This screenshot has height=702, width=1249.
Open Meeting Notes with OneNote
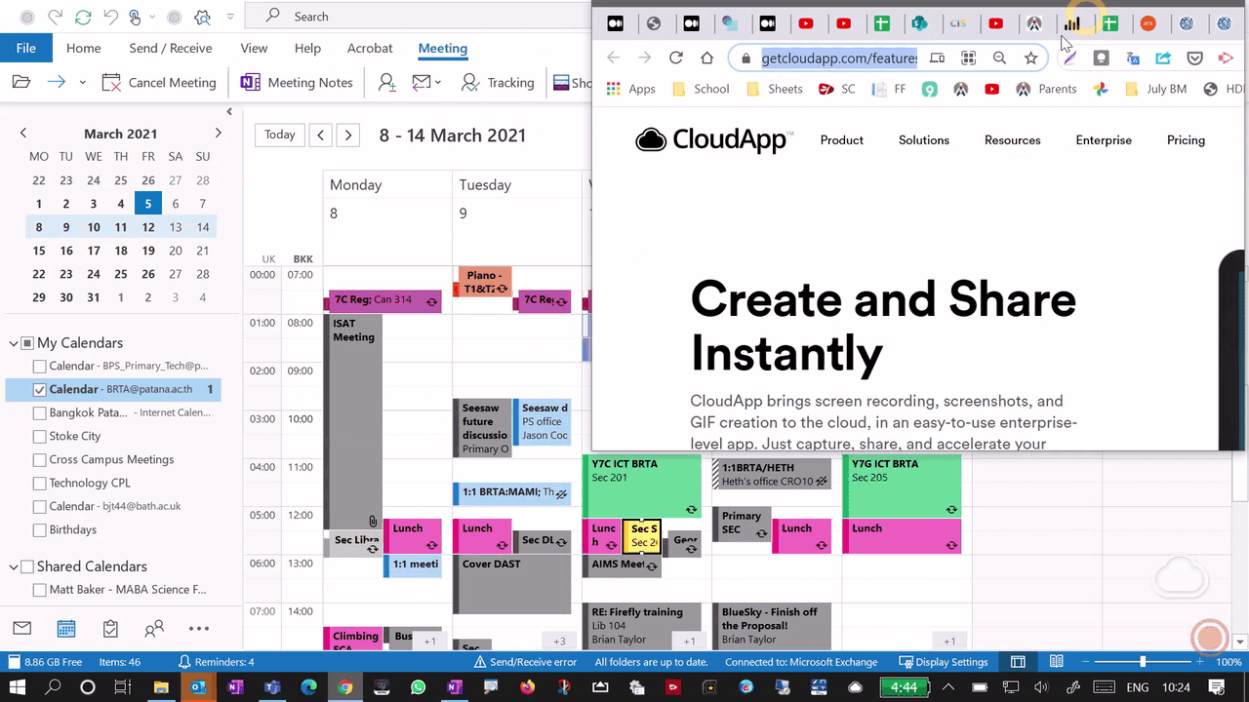click(x=297, y=83)
